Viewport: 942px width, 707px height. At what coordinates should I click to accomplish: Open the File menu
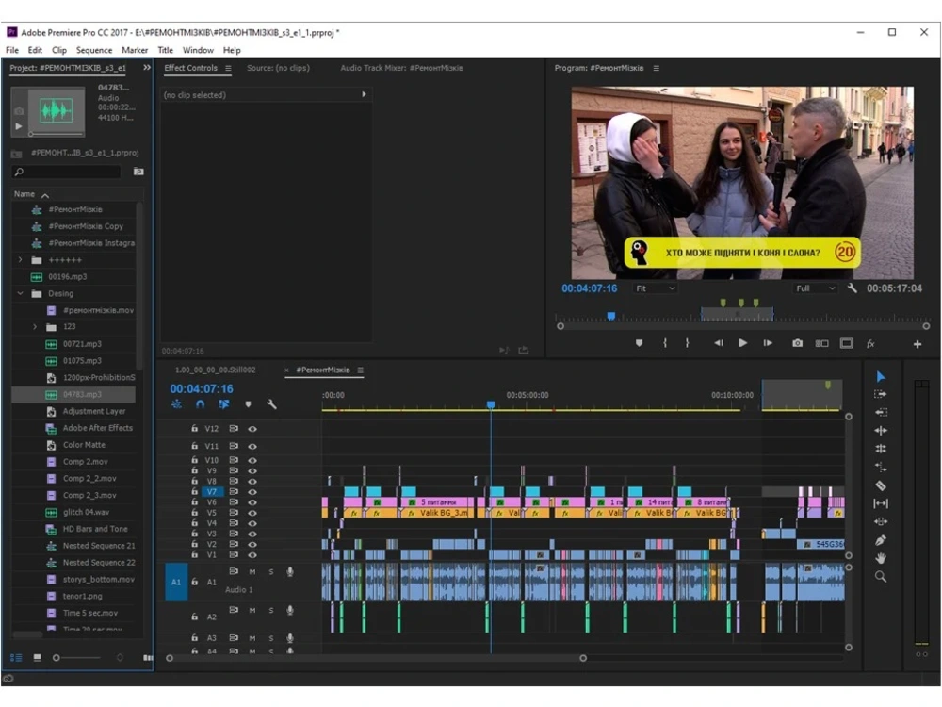point(12,51)
